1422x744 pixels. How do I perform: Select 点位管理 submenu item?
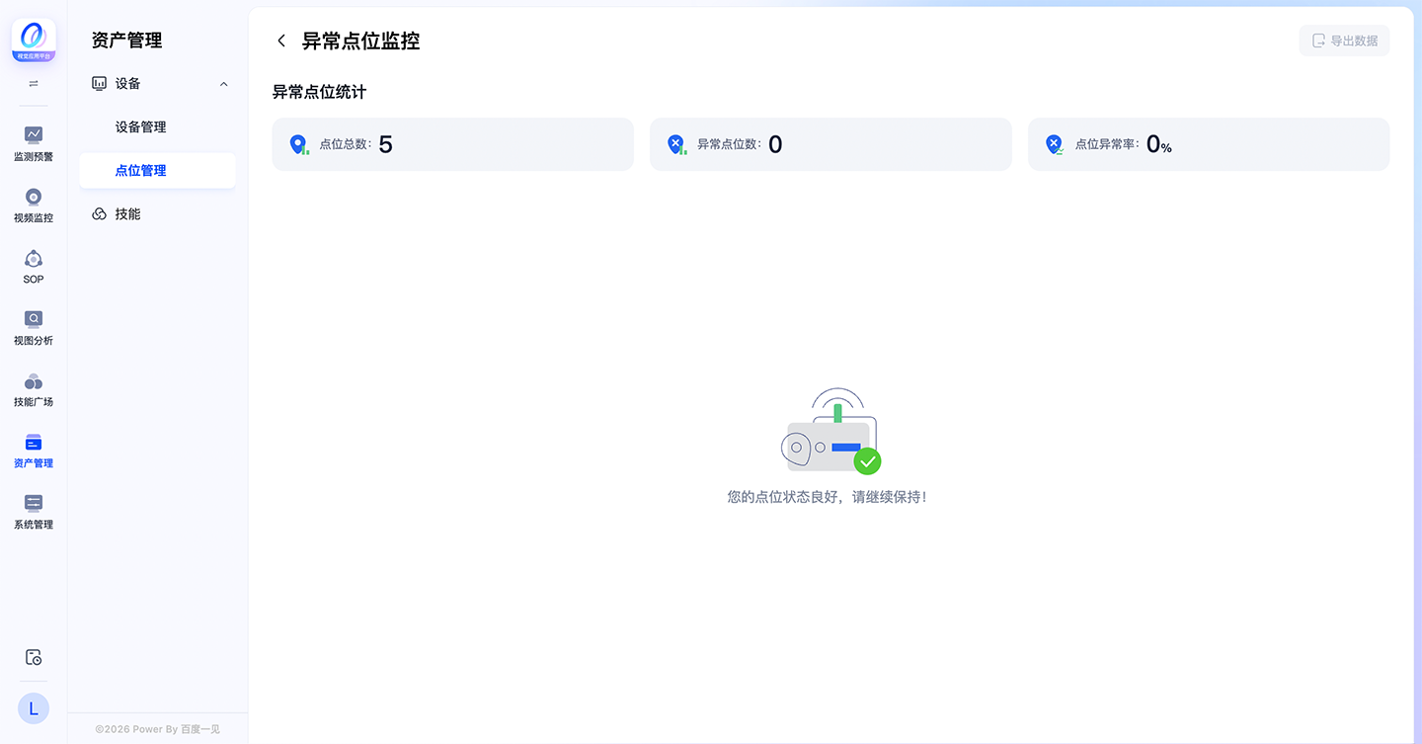[x=158, y=170]
